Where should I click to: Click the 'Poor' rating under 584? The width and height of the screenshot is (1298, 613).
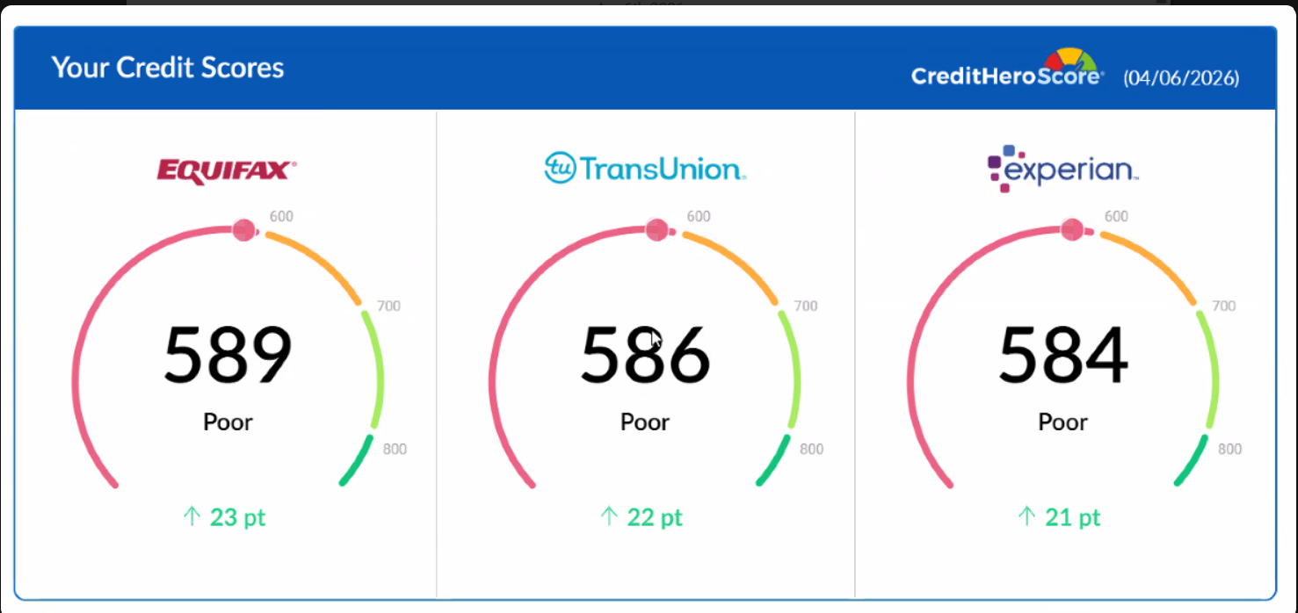[1062, 422]
